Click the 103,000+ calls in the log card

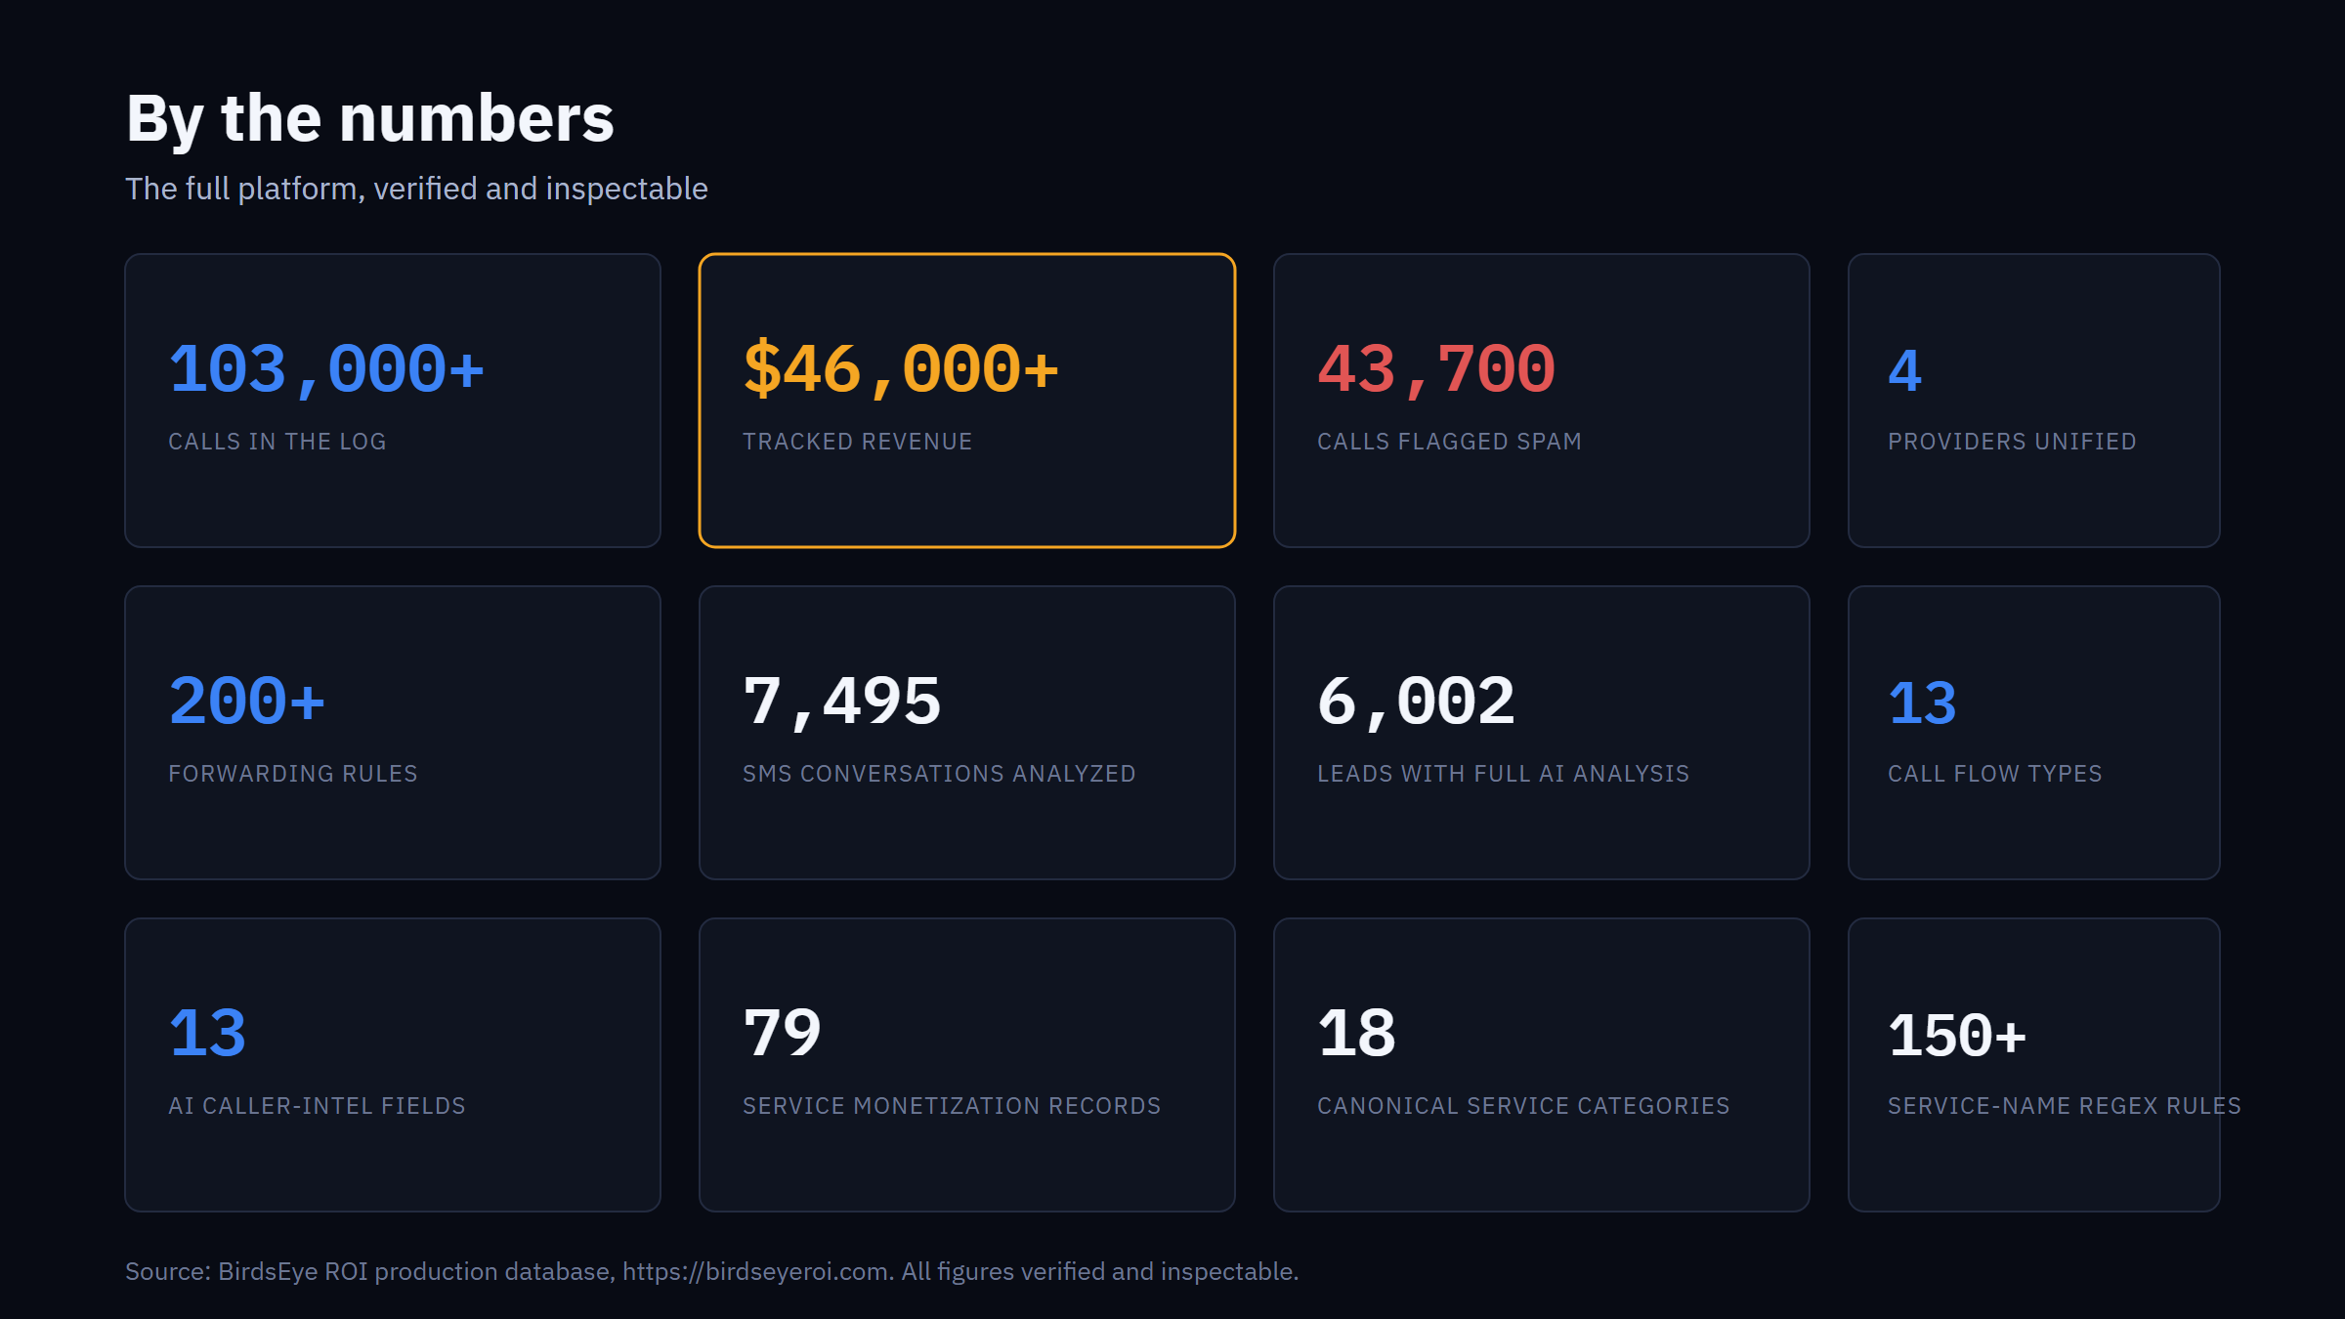(393, 401)
